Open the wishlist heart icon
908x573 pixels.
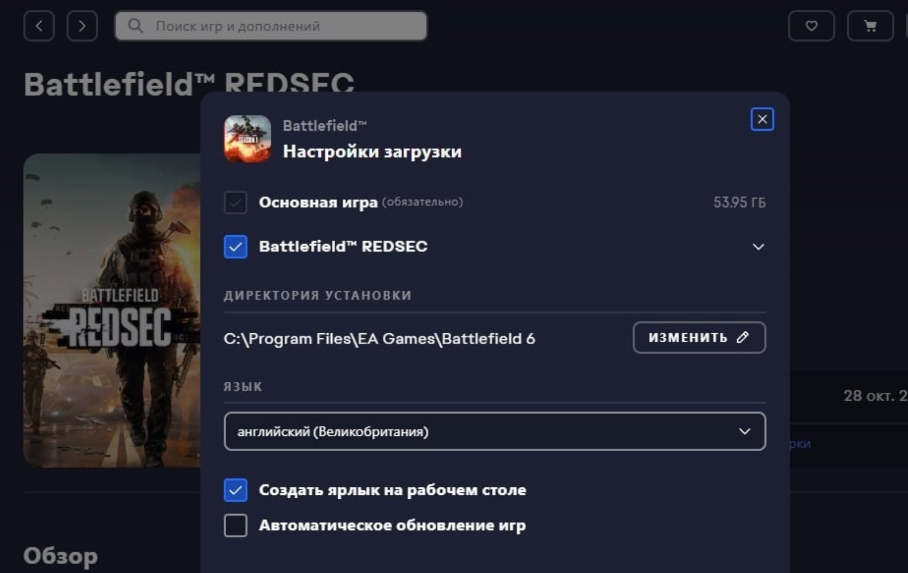click(811, 26)
